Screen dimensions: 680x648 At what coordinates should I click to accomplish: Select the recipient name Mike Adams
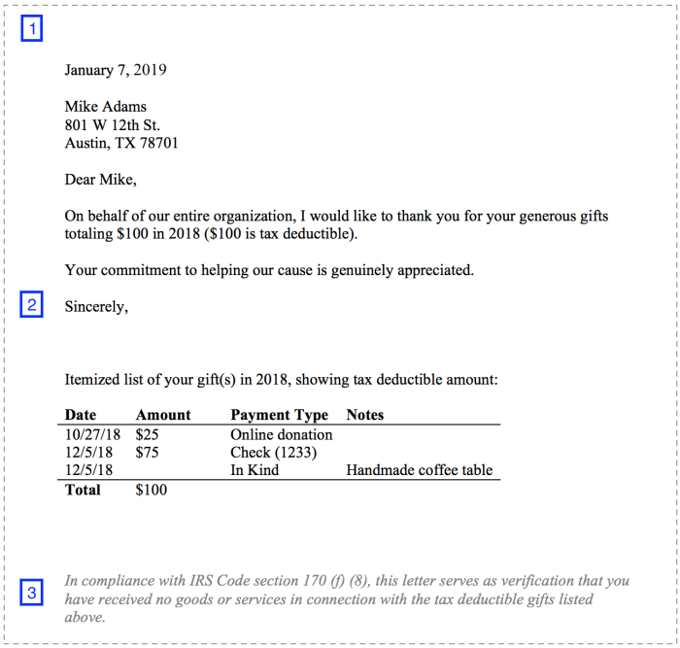tap(105, 107)
